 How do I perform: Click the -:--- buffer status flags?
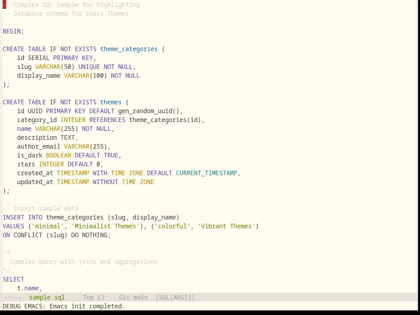point(12,297)
